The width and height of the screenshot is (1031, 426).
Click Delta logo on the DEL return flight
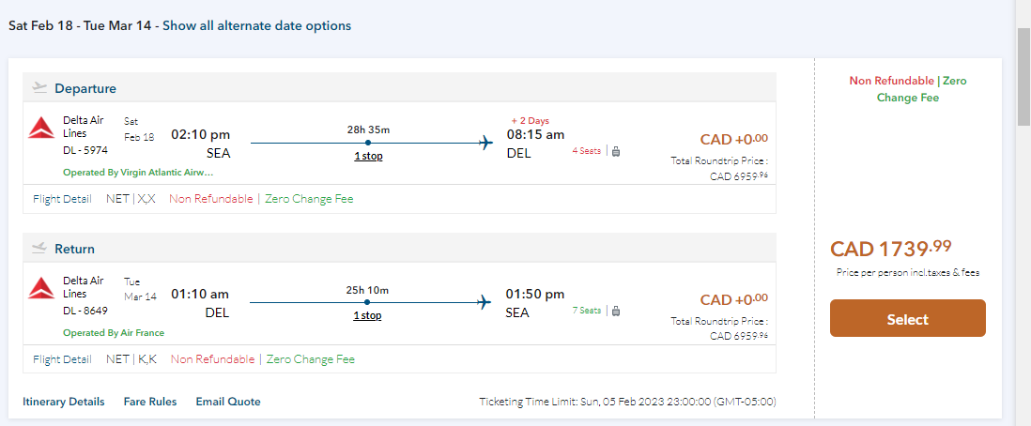(x=41, y=289)
